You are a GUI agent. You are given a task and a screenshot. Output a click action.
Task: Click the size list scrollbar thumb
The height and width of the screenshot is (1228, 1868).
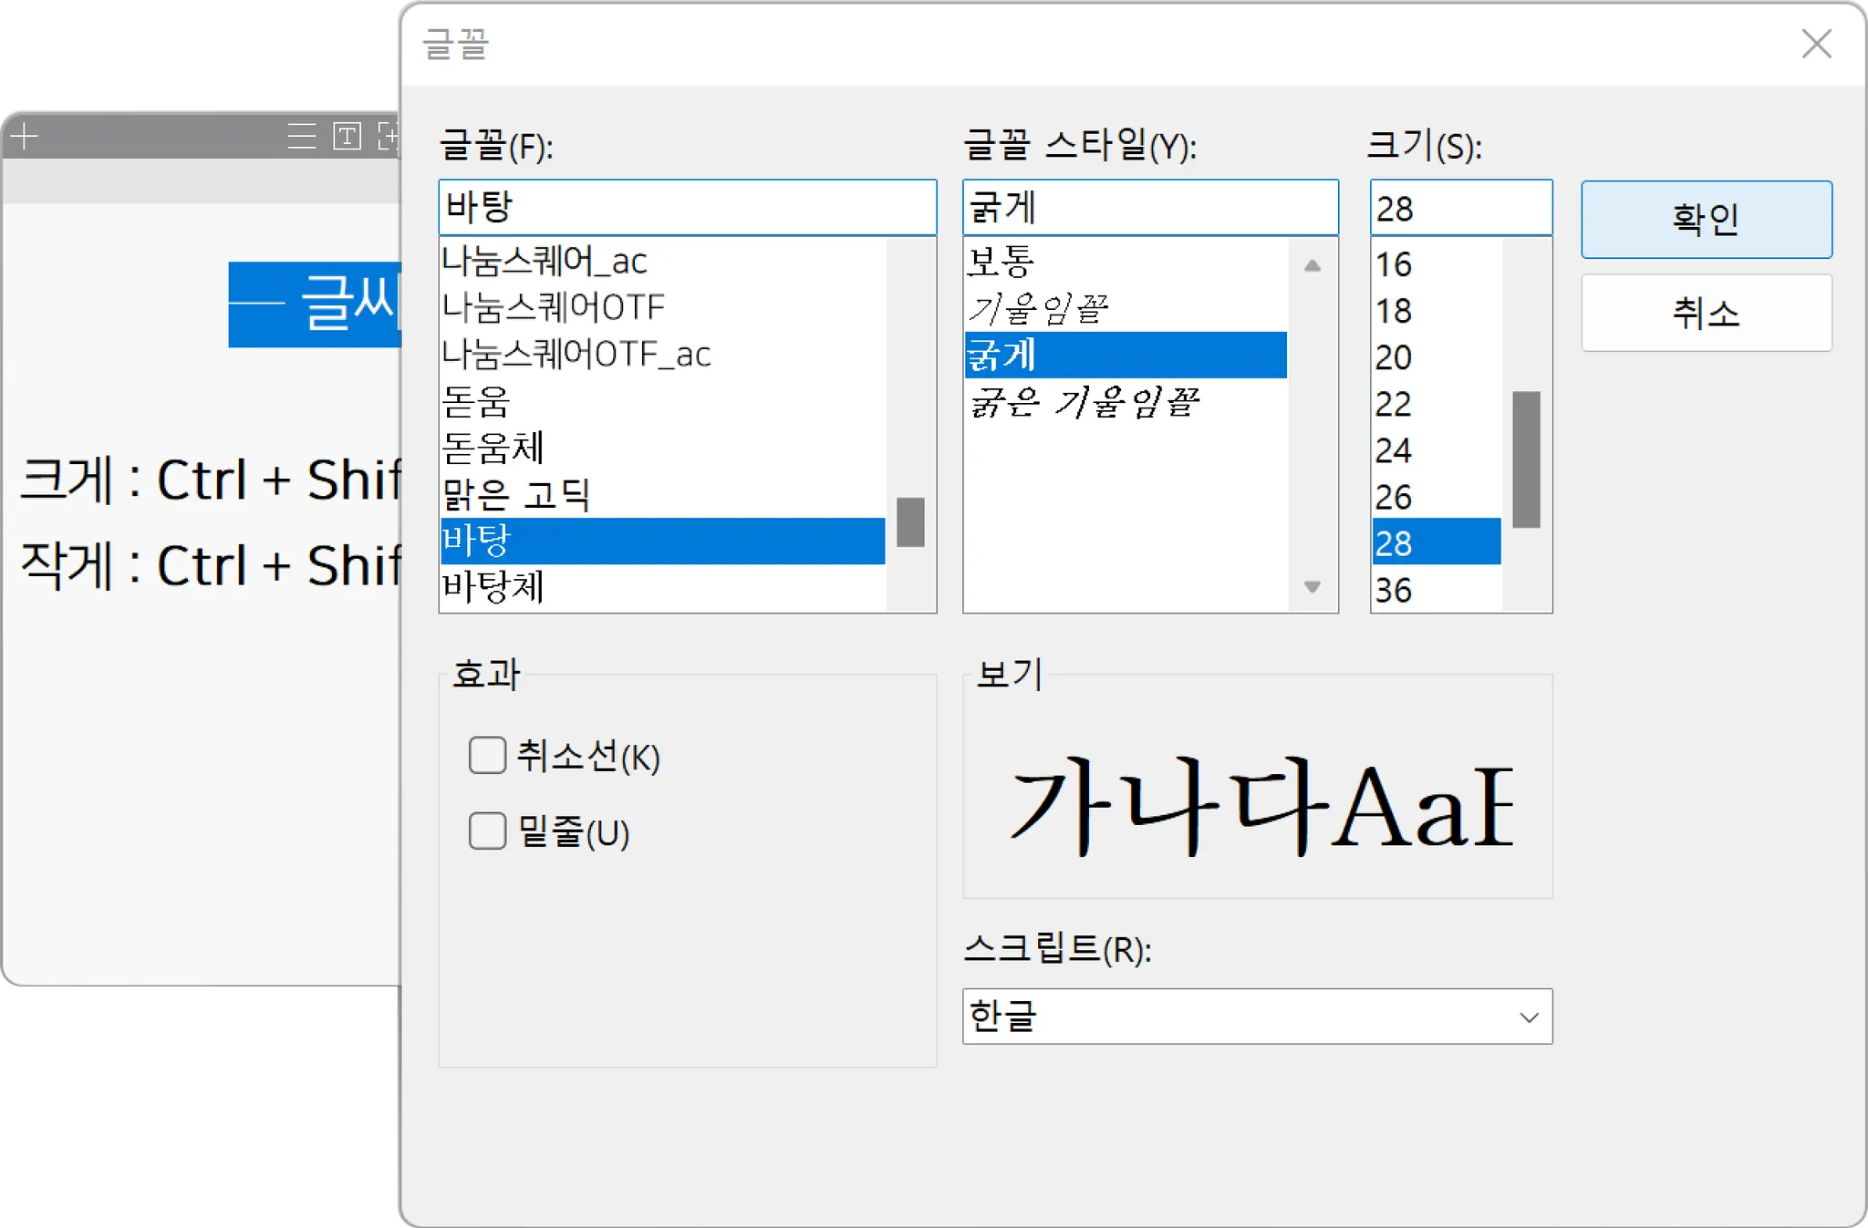point(1526,459)
